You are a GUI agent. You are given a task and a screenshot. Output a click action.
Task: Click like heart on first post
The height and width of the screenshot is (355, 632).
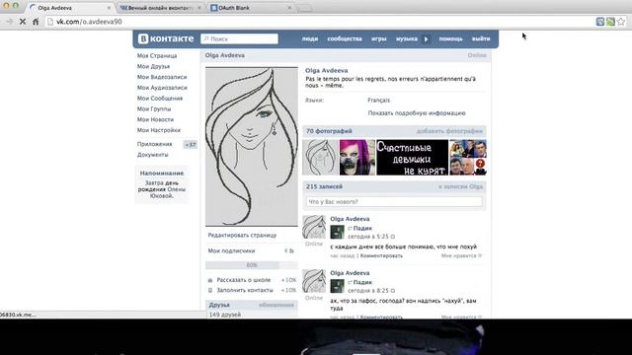(x=480, y=255)
